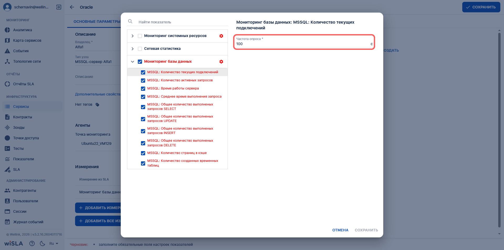Click the logout icon near username
This screenshot has width=504, height=250.
59,7
